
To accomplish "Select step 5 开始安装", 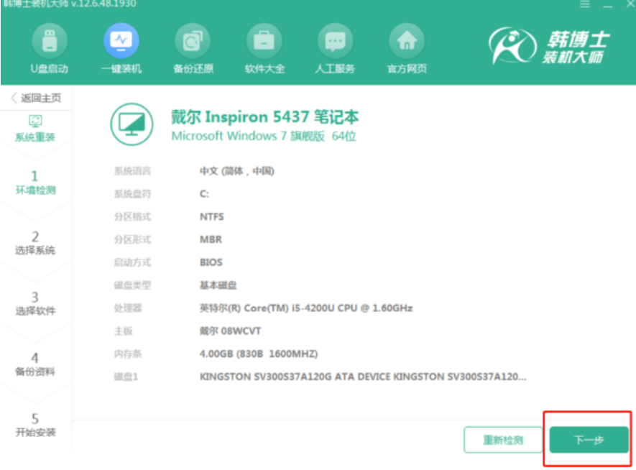I will click(x=35, y=425).
